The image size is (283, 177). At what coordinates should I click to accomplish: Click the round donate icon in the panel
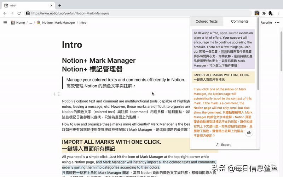click(x=249, y=132)
